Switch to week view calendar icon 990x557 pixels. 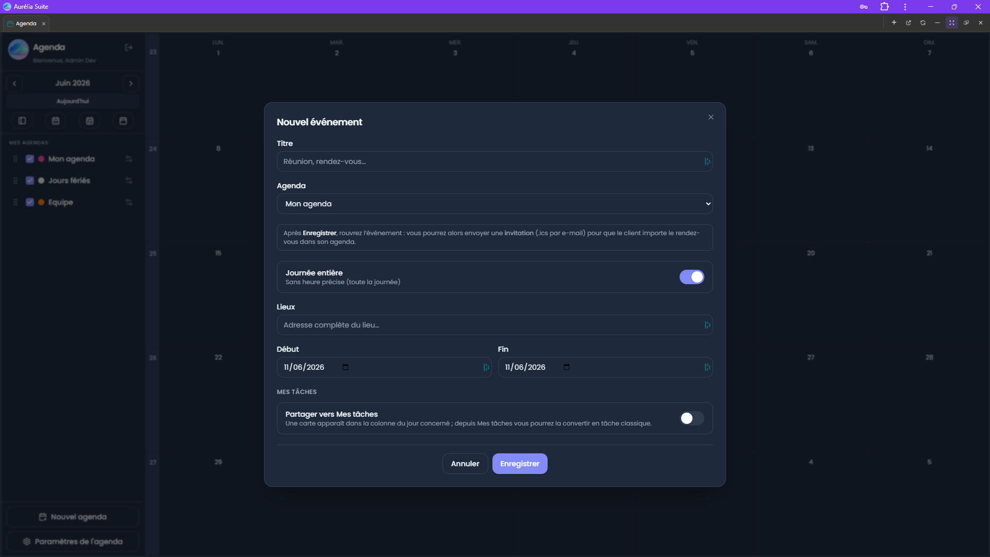(x=90, y=121)
